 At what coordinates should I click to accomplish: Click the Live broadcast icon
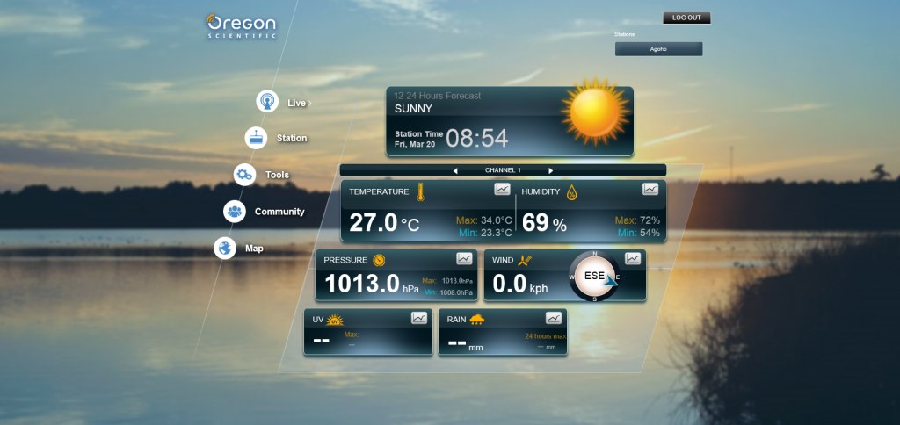(x=267, y=101)
